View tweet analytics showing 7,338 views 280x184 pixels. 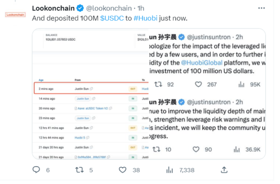pyautogui.click(x=169, y=170)
